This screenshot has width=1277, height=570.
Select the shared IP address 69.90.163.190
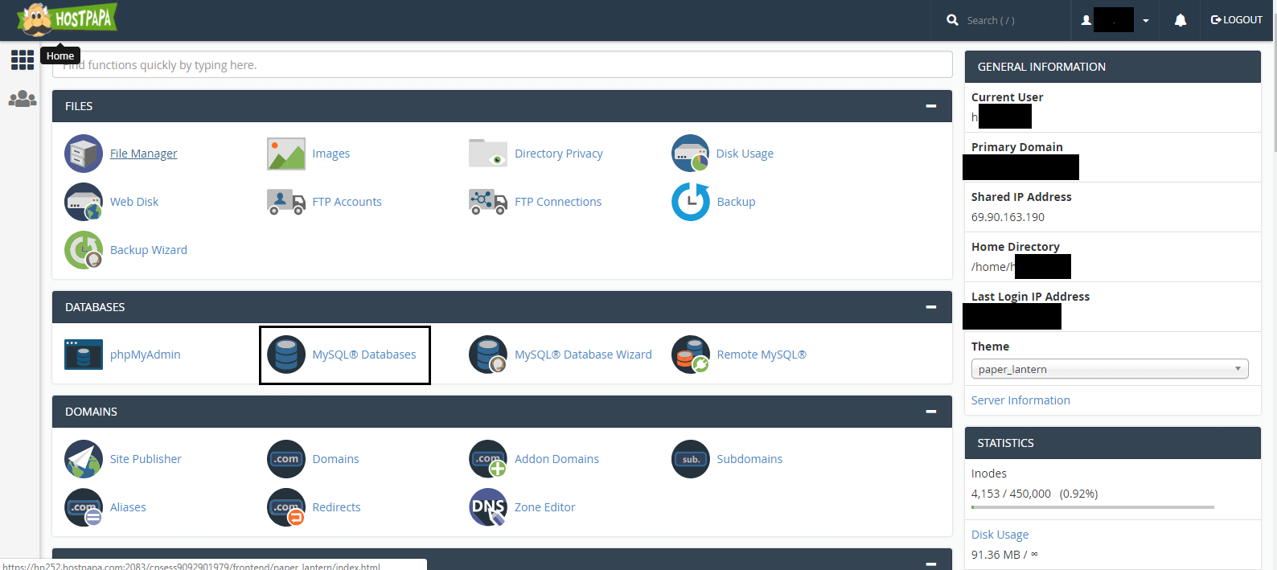pyautogui.click(x=1008, y=217)
